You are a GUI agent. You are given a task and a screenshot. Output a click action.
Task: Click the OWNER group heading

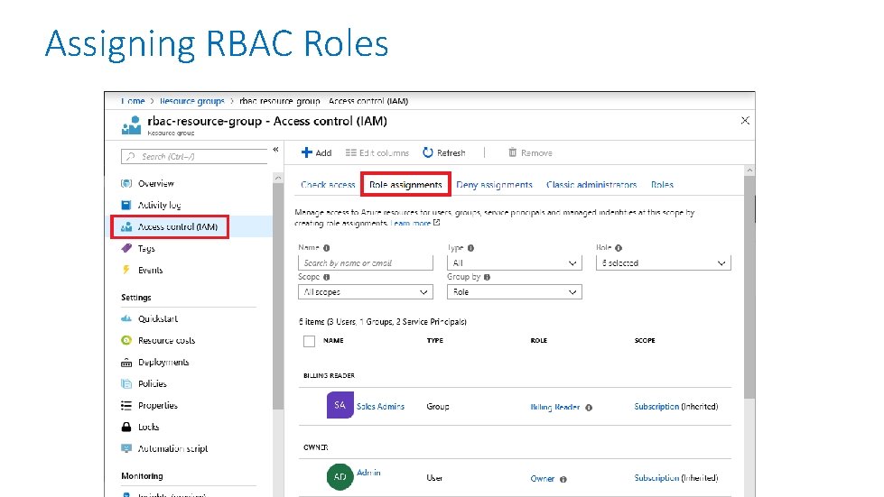pyautogui.click(x=316, y=447)
